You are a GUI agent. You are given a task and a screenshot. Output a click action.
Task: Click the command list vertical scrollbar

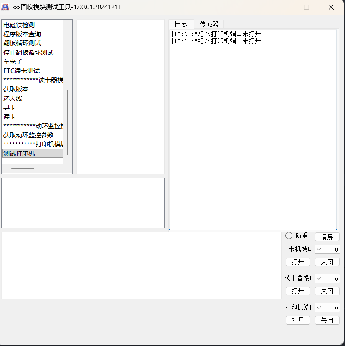point(67,122)
